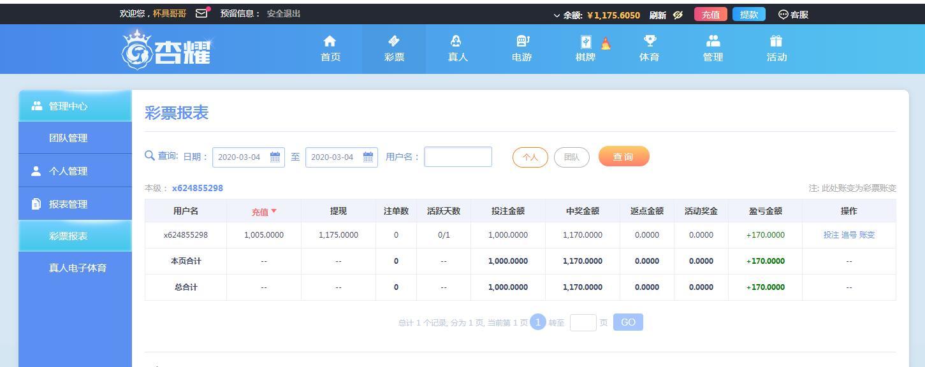Image resolution: width=925 pixels, height=367 pixels.
Task: Open 电游 slot games icon
Action: click(x=522, y=41)
